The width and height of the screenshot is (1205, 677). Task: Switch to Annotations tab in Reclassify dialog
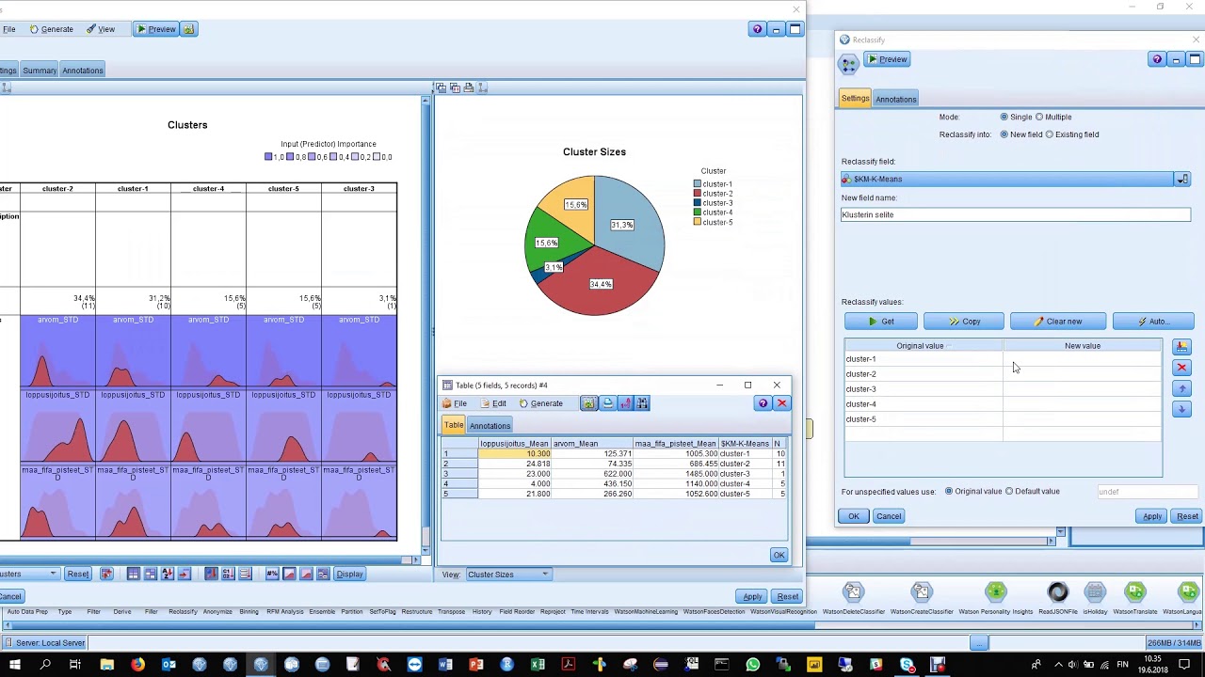click(895, 99)
